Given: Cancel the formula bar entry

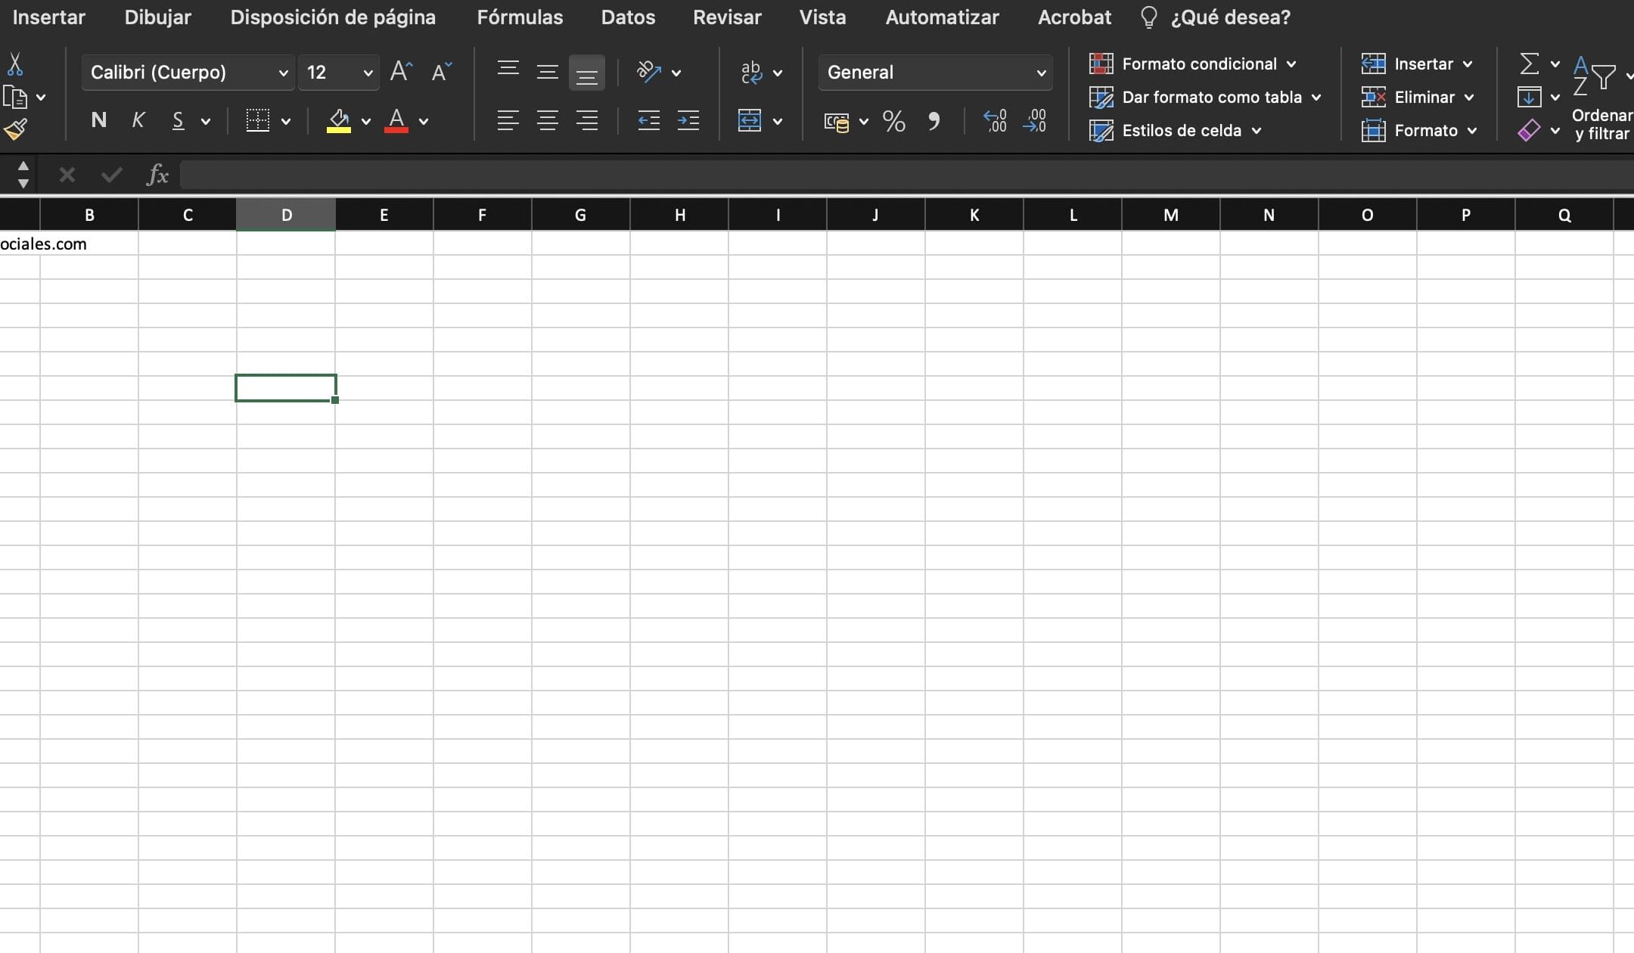Looking at the screenshot, I should click(67, 175).
